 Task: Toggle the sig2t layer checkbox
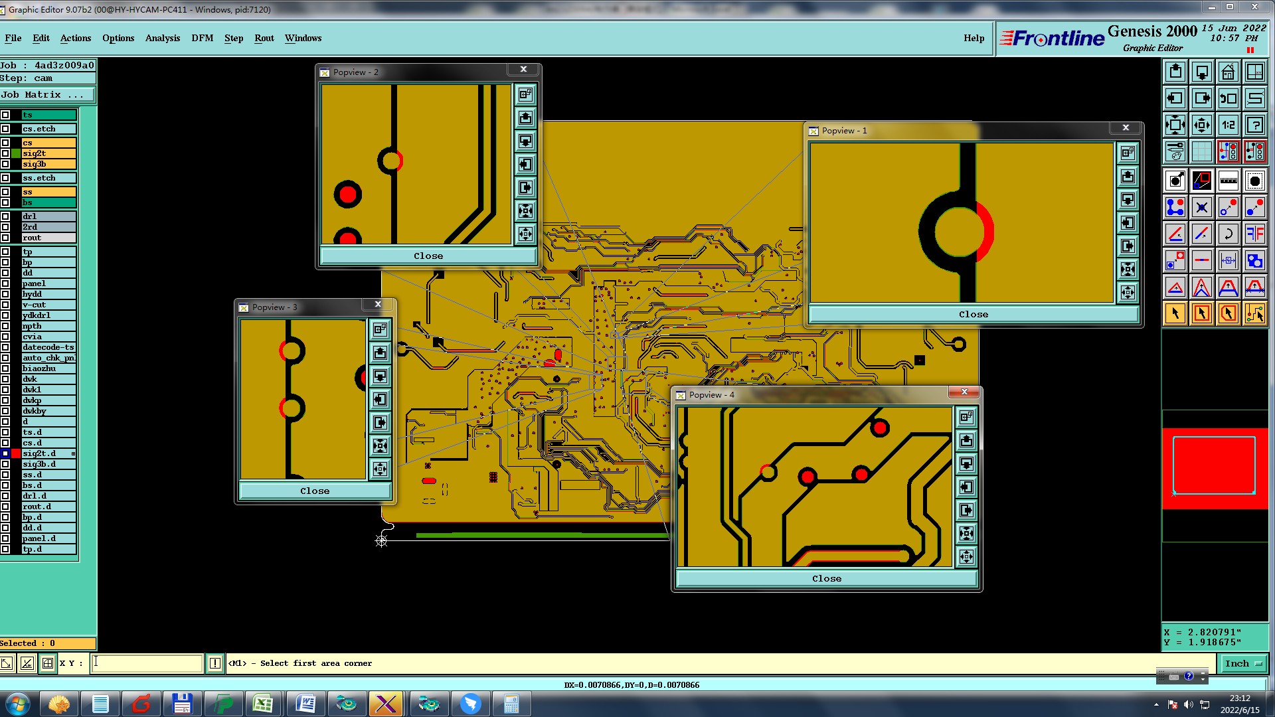point(5,153)
